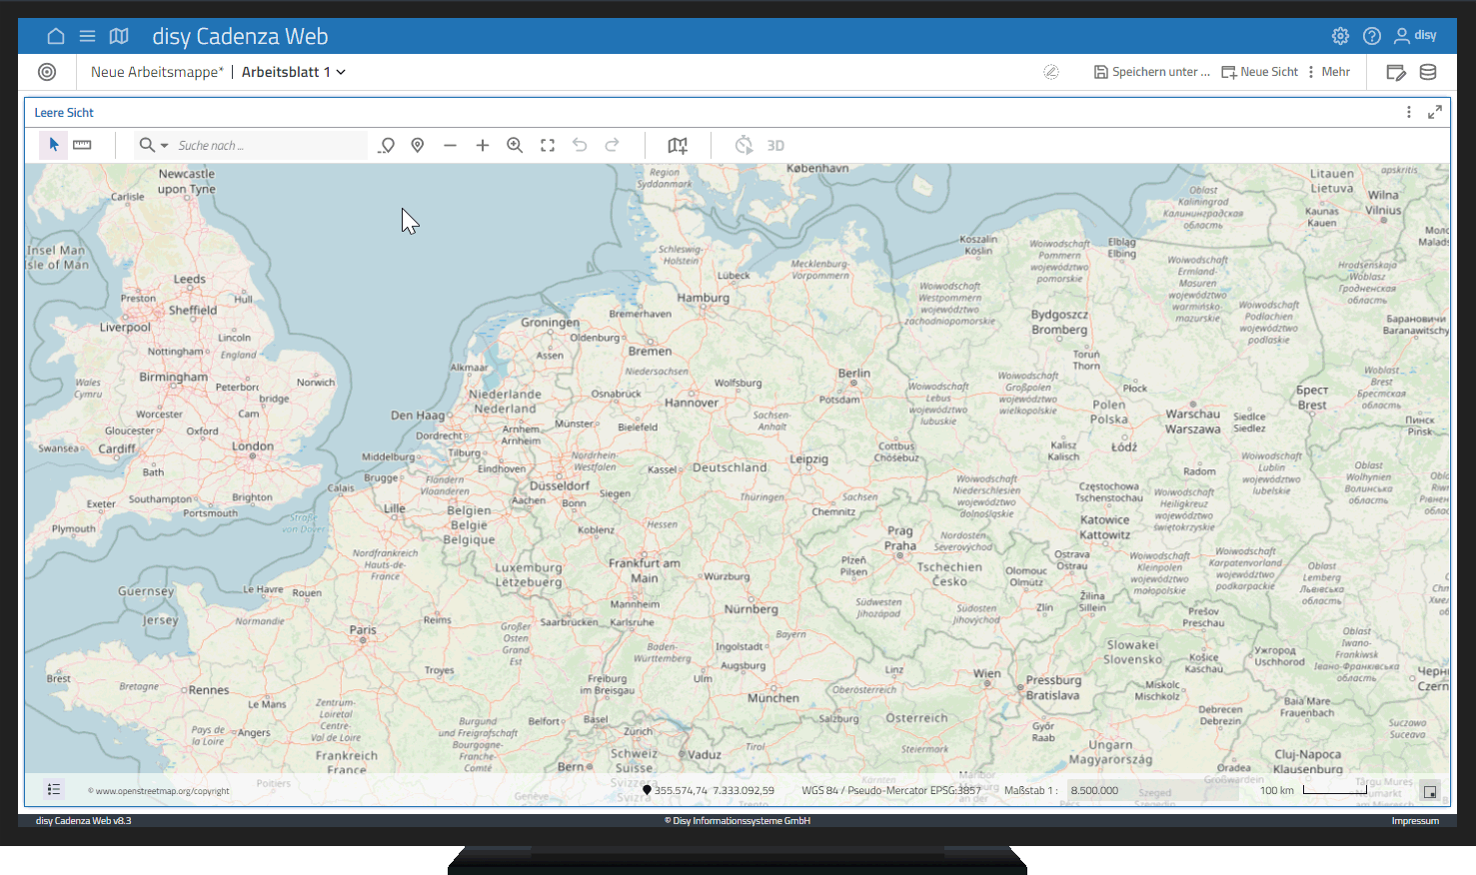1476x875 pixels.
Task: Click the pin with dotted line icon
Action: 387,146
